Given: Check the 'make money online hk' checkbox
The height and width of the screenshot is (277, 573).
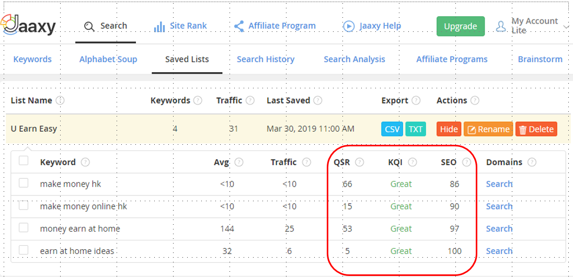Looking at the screenshot, I should coord(24,205).
